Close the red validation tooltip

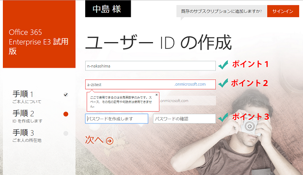157,95
